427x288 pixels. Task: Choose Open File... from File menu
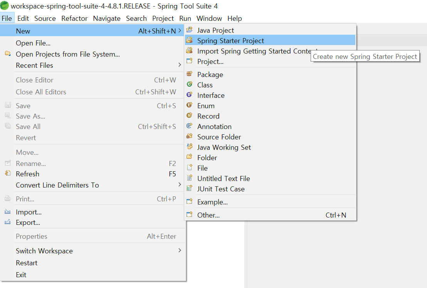(x=92, y=43)
